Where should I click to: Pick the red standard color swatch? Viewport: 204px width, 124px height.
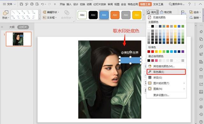click(153, 51)
